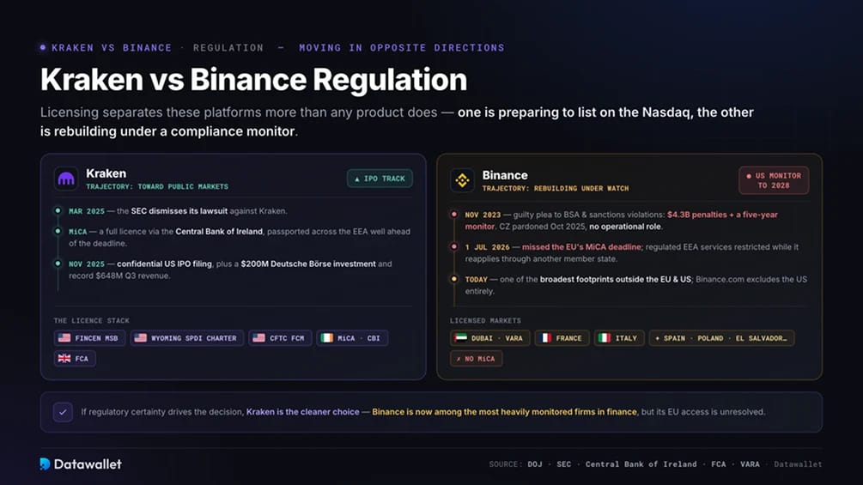Select the FINCEN MSB licence tag
Image resolution: width=863 pixels, height=485 pixels.
[x=89, y=338]
